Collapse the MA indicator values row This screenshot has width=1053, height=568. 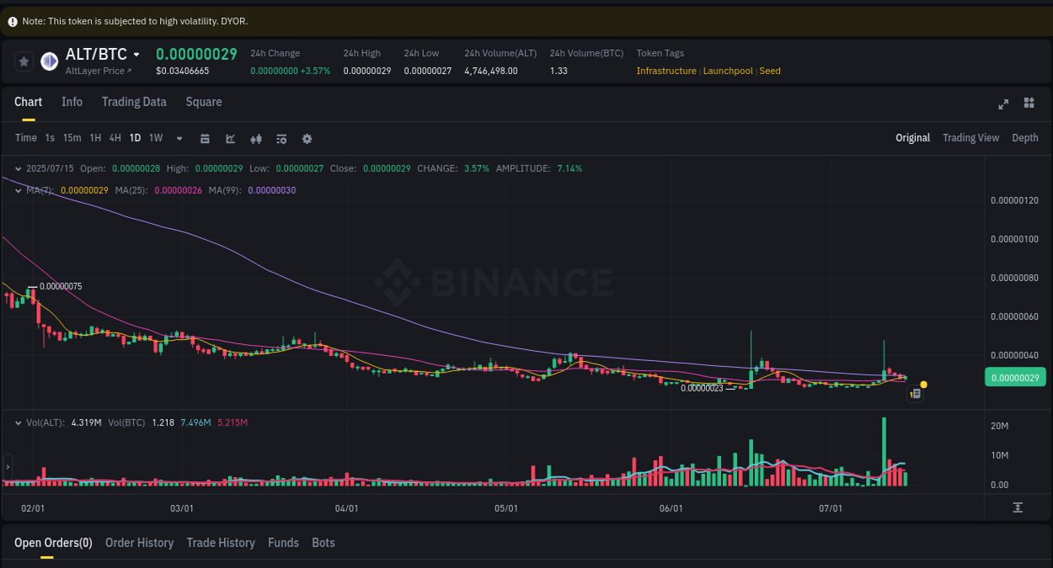[x=17, y=191]
